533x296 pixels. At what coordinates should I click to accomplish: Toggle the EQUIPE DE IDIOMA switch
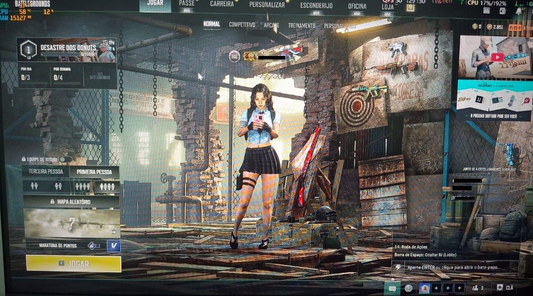65,159
